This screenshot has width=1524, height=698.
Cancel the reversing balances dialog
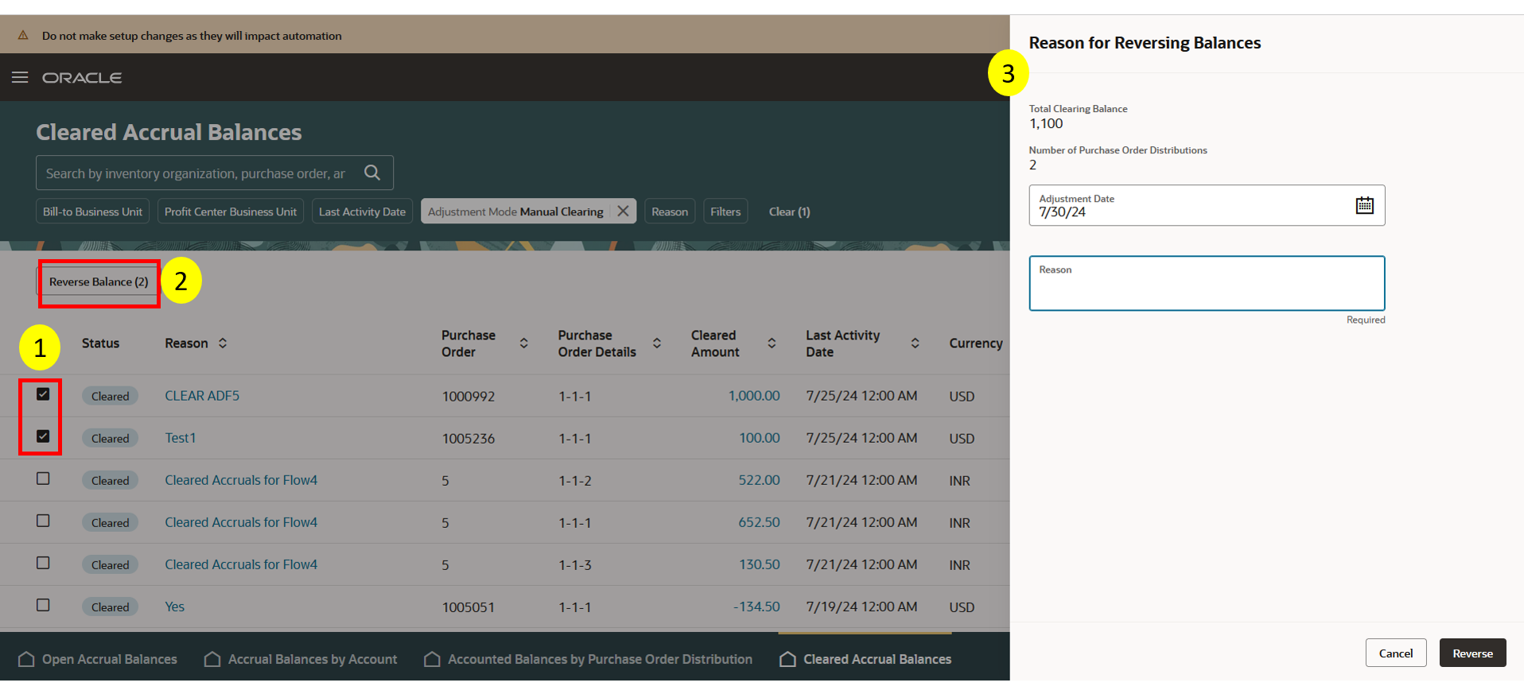click(1396, 653)
